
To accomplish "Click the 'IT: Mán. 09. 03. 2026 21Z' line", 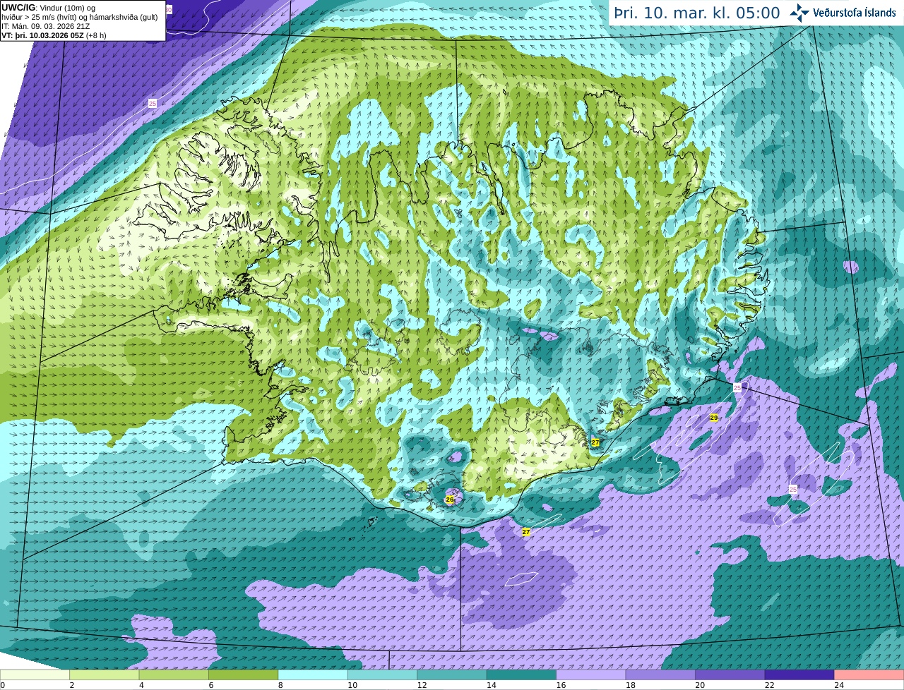I will coord(46,26).
